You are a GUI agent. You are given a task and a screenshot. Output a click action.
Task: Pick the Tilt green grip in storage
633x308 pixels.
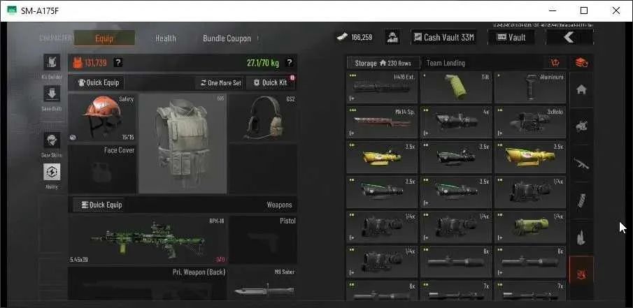(x=456, y=87)
